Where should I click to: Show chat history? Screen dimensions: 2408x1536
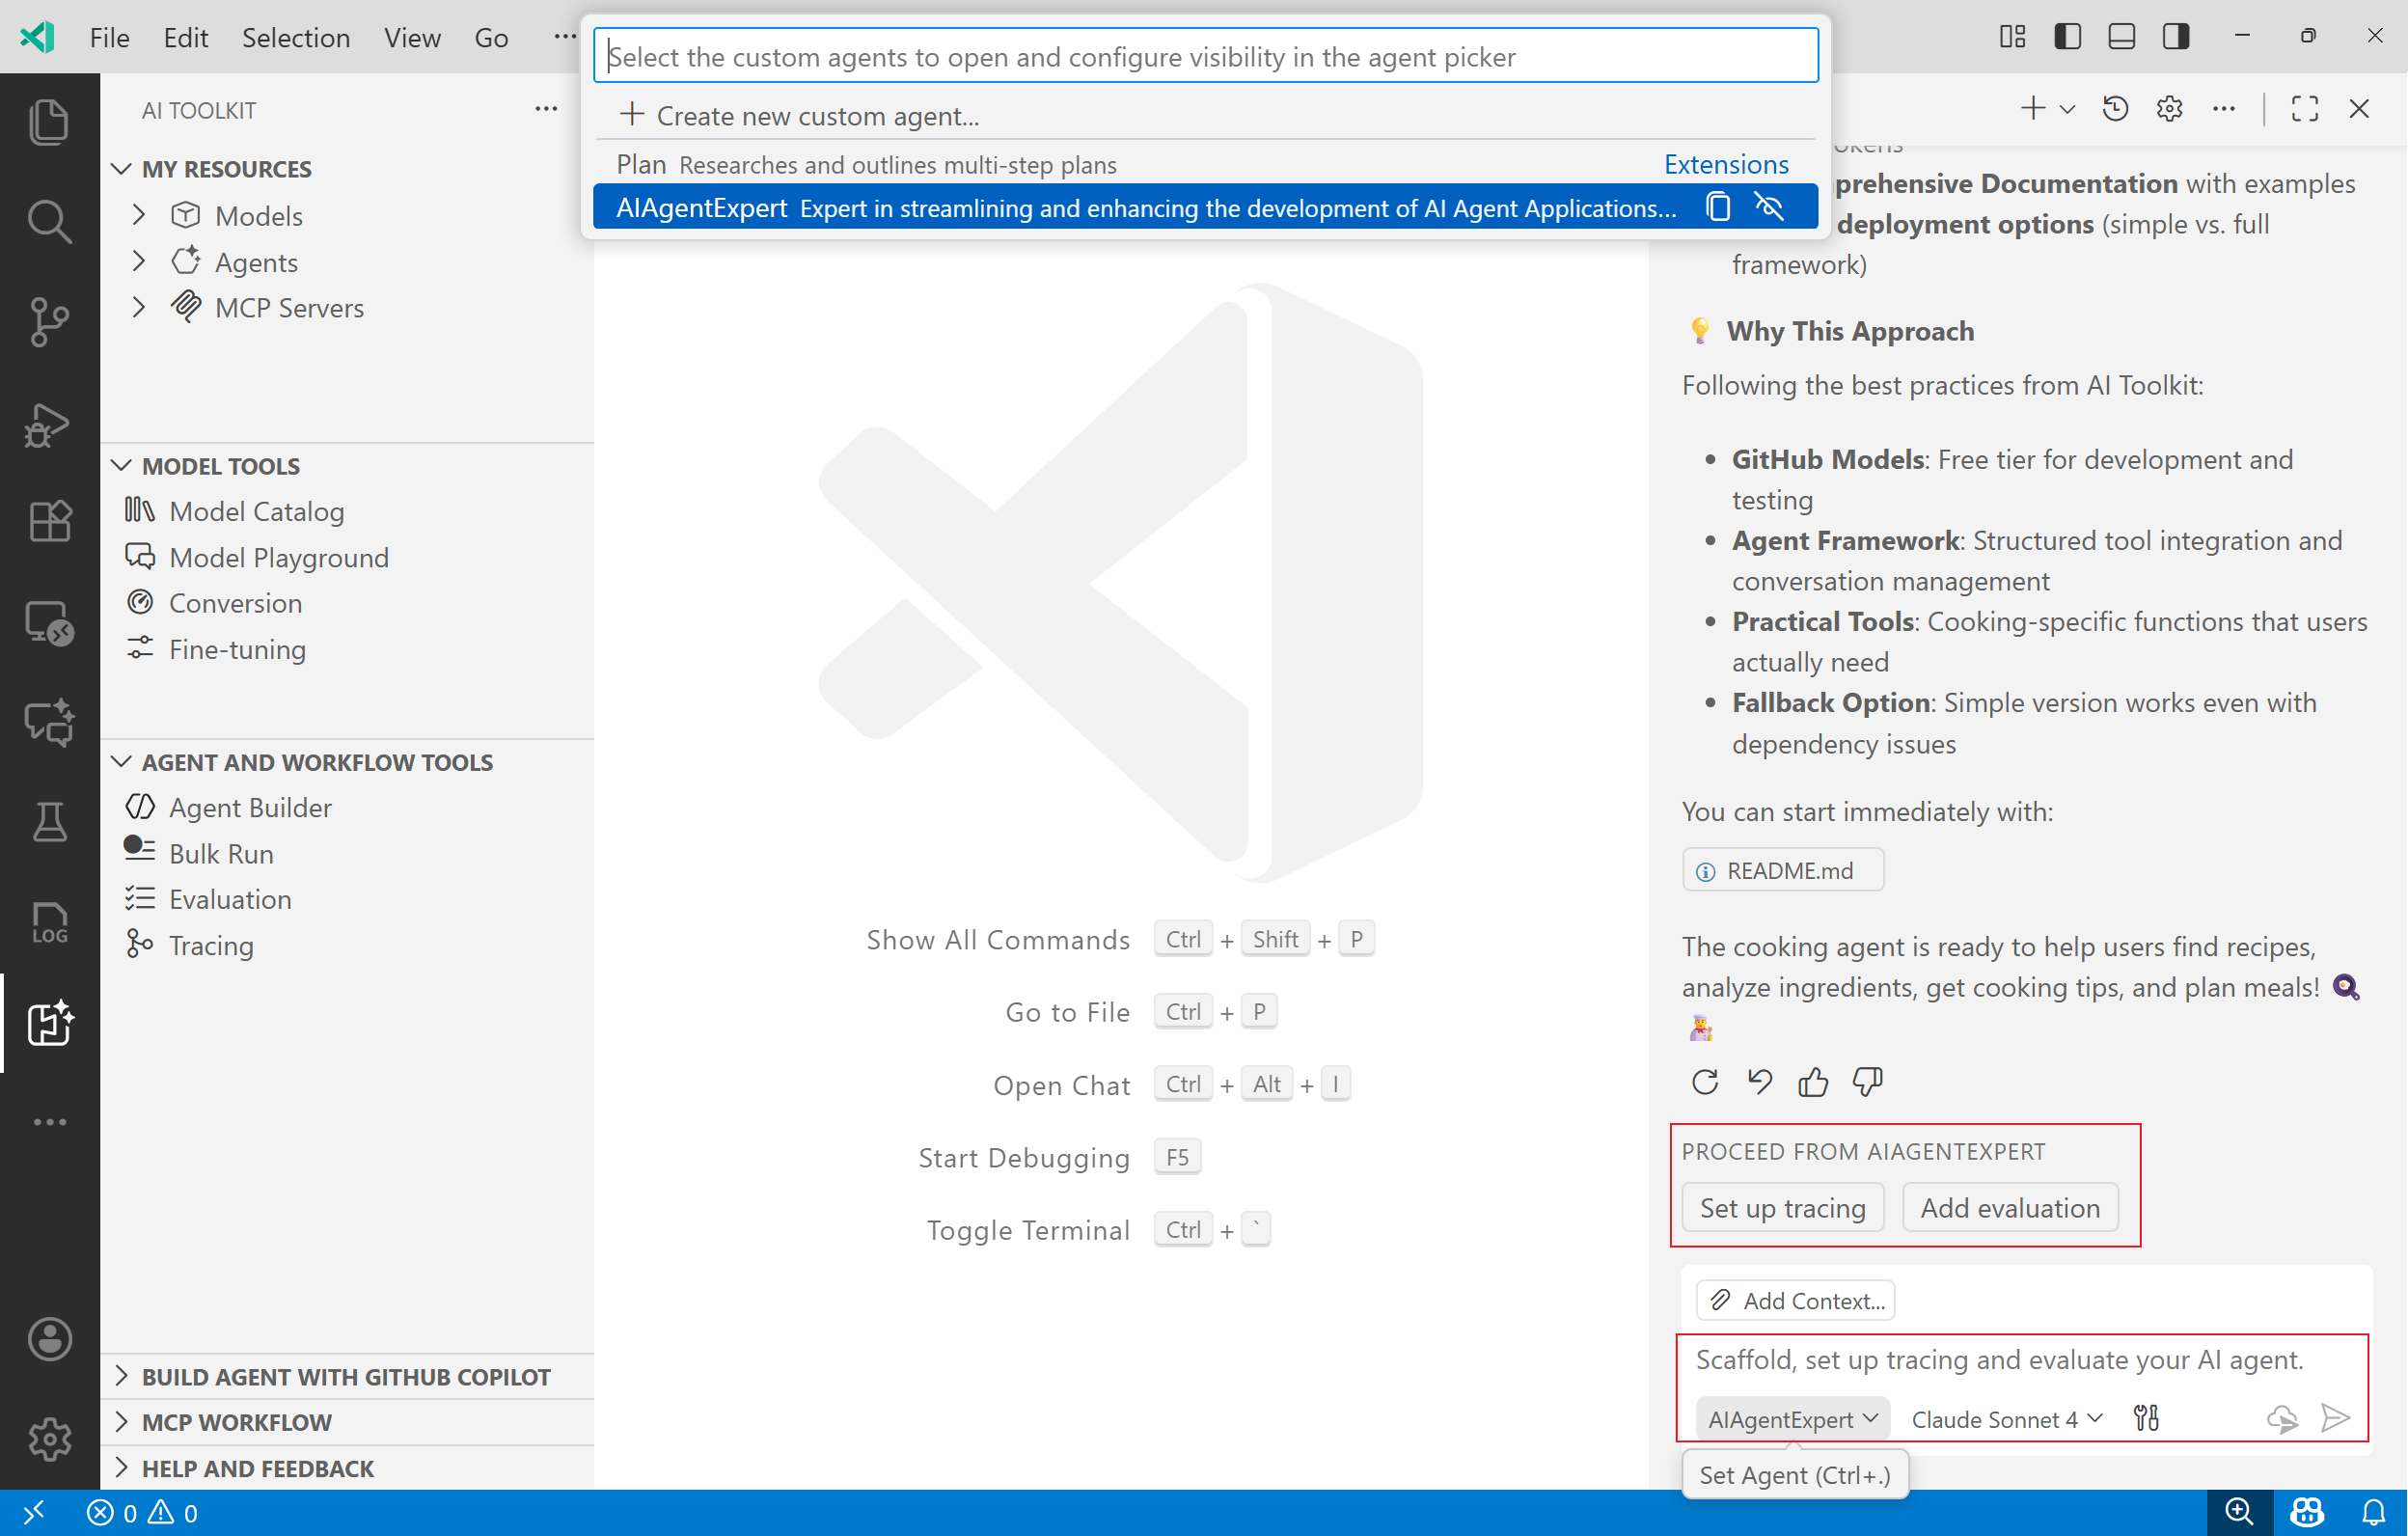2115,108
